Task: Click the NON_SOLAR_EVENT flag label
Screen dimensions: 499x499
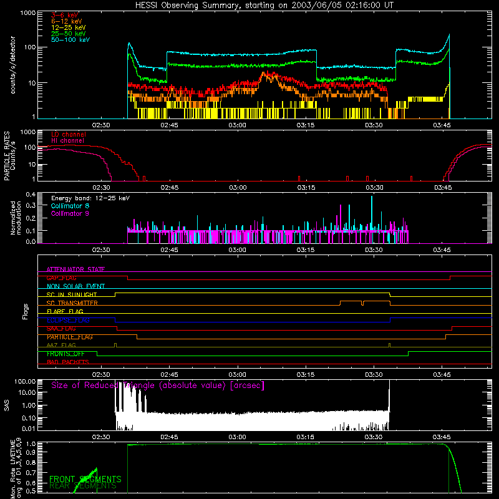Action: [75, 286]
